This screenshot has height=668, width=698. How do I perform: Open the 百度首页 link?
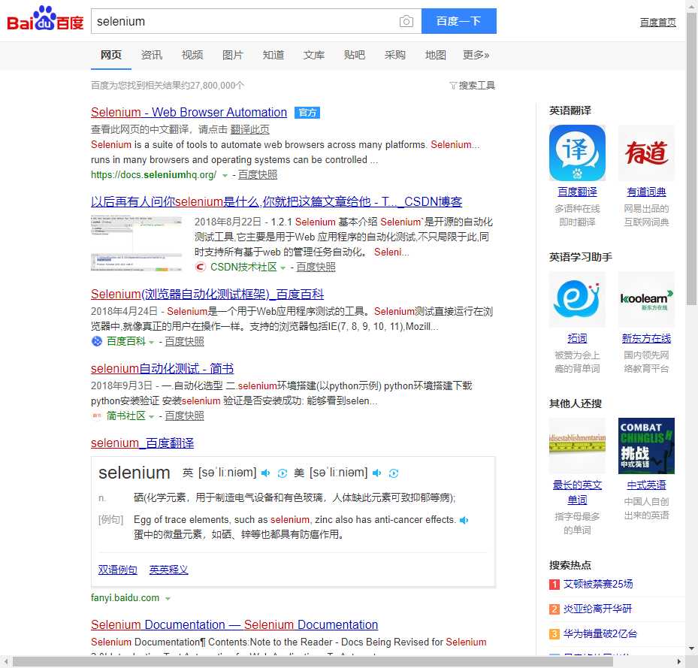[657, 23]
